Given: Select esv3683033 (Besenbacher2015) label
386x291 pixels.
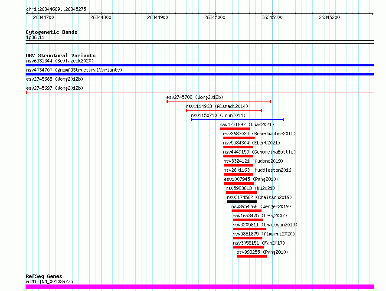Looking at the screenshot, I should pos(259,134).
